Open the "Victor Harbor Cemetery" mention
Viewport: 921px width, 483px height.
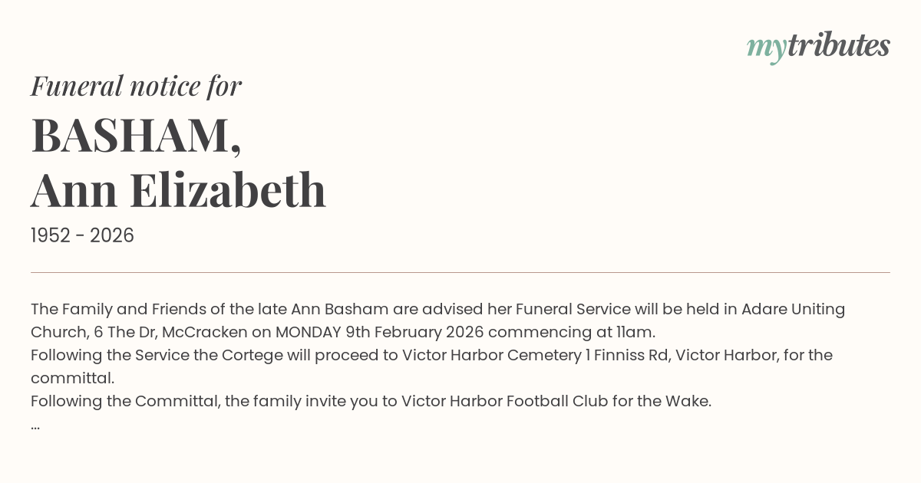pos(492,355)
